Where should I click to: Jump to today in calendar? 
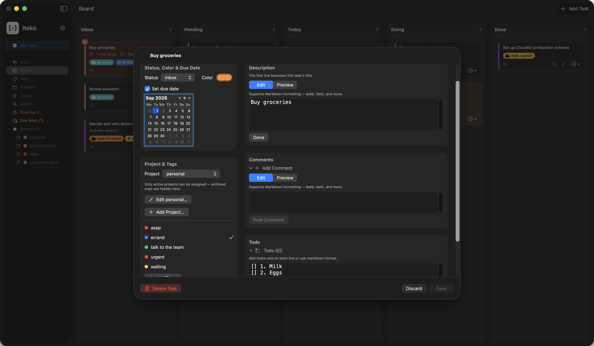point(184,98)
